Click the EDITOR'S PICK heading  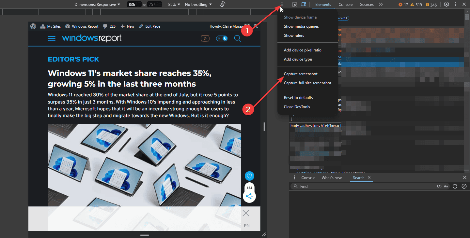point(73,59)
